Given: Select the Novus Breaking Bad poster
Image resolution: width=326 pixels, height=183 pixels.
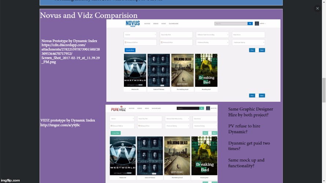Looking at the screenshot, I should coord(206,70).
